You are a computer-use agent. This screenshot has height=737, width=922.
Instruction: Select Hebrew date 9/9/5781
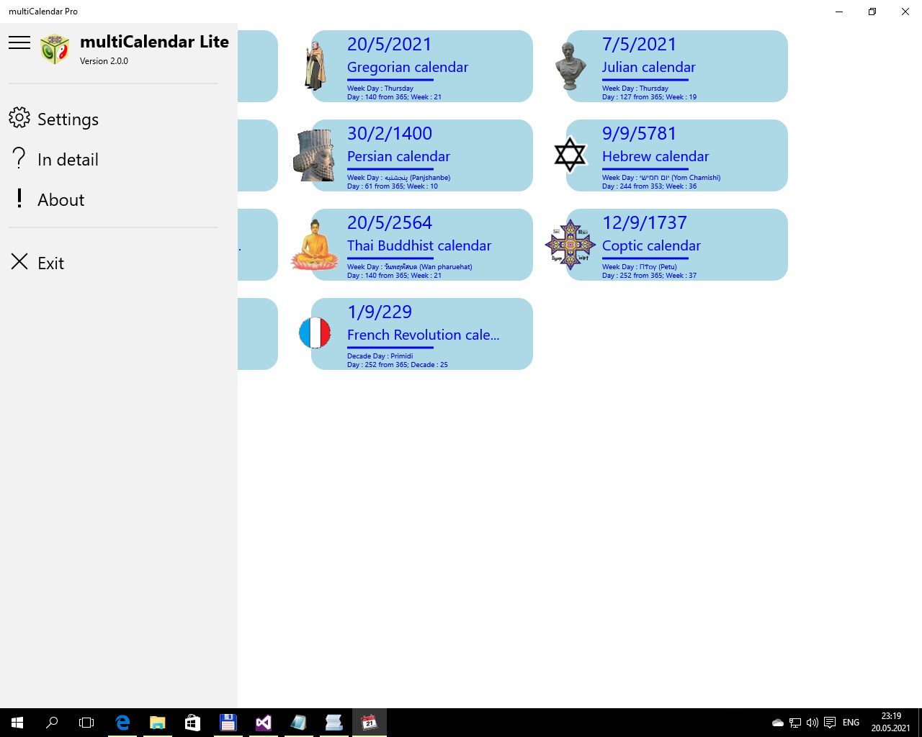point(639,134)
